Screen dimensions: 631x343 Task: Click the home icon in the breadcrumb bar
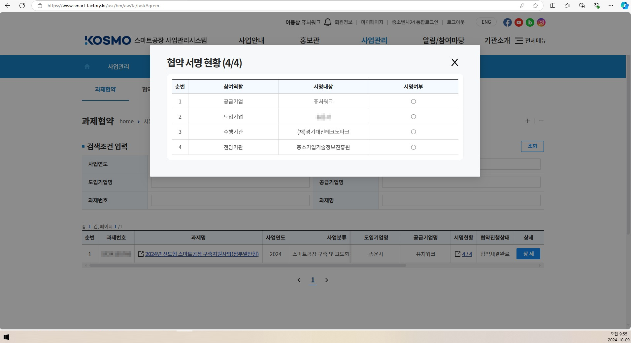coord(87,66)
